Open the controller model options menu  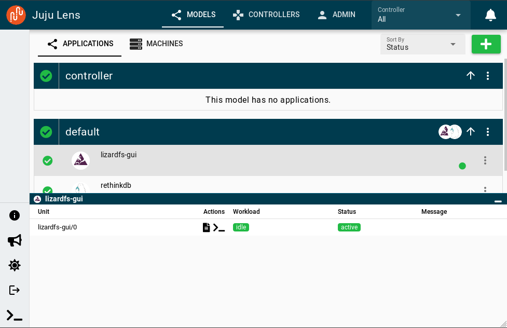pos(488,76)
